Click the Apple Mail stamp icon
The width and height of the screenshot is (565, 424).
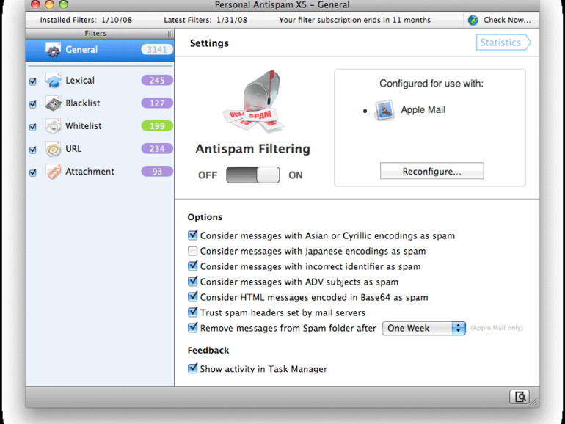[x=384, y=110]
